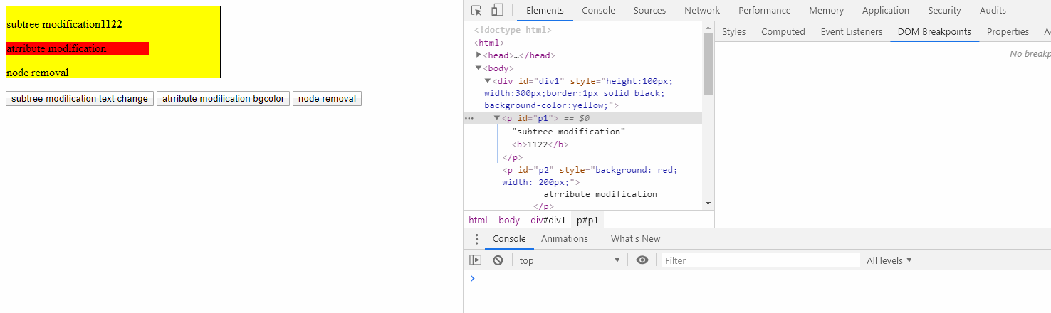Show the console sidebar icon

click(475, 260)
